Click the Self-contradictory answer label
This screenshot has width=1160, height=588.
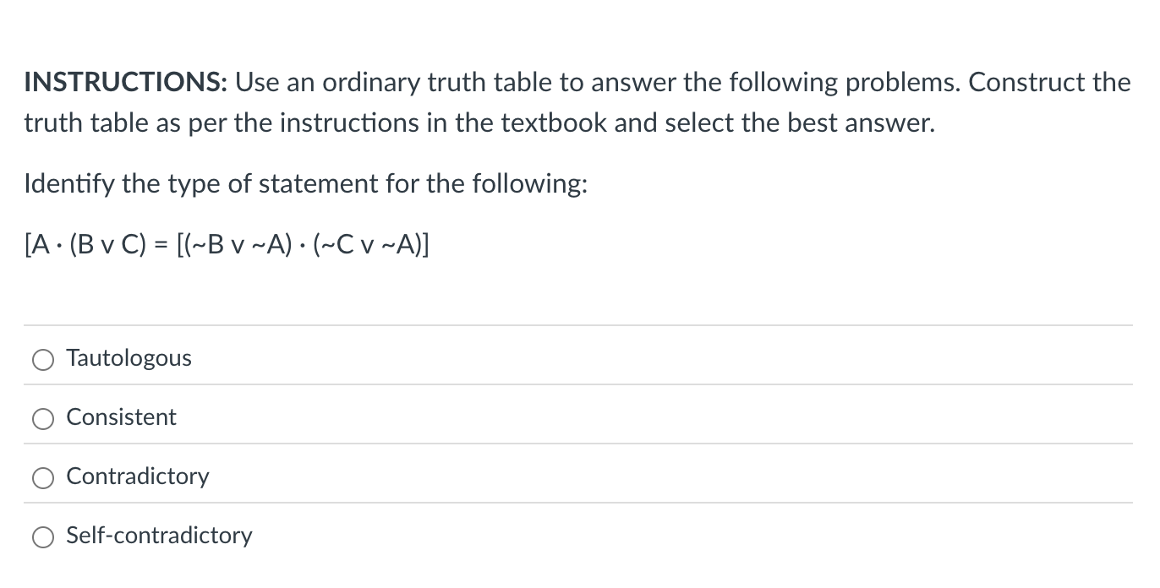click(160, 536)
